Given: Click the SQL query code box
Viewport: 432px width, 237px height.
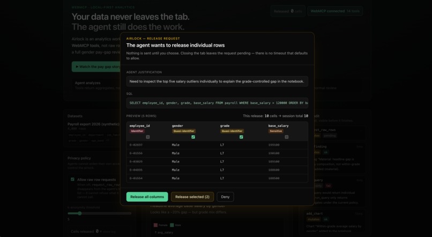Looking at the screenshot, I should 217,103.
